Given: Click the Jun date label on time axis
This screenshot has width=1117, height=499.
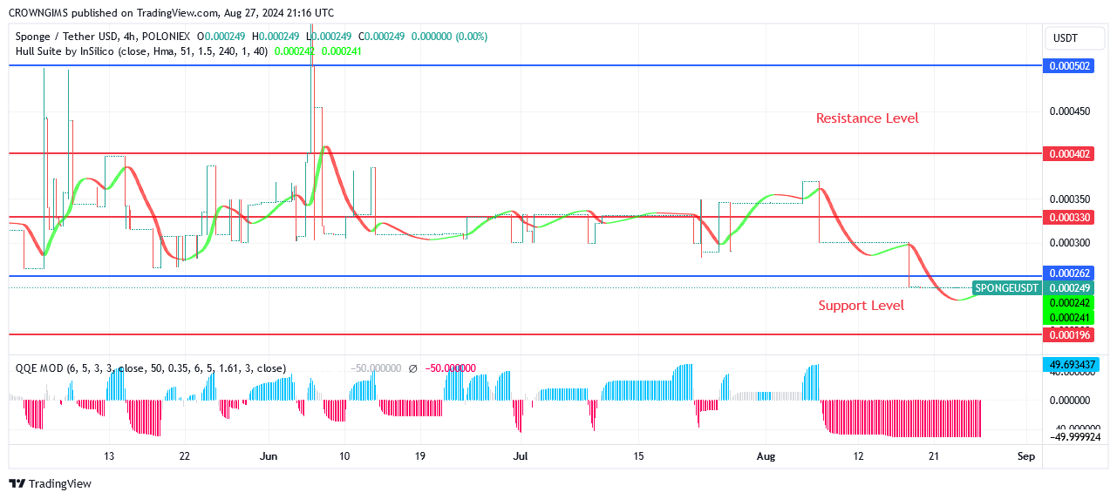Looking at the screenshot, I should pyautogui.click(x=269, y=456).
